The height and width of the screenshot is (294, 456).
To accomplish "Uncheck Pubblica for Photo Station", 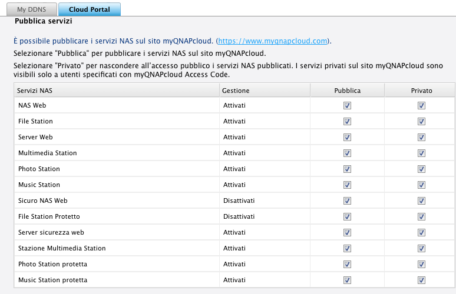I will tap(347, 169).
